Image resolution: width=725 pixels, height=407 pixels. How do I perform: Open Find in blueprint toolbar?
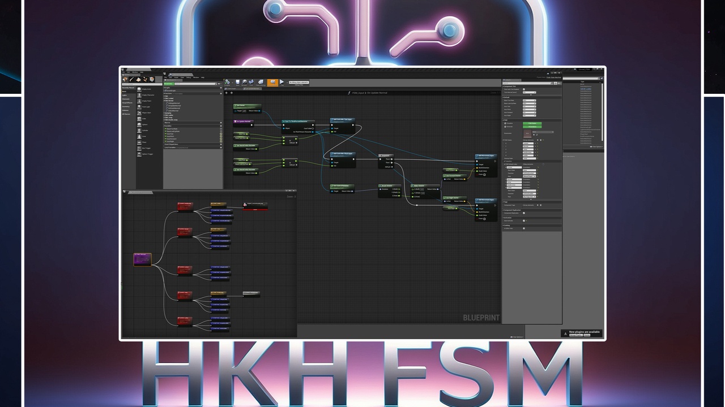pos(251,82)
